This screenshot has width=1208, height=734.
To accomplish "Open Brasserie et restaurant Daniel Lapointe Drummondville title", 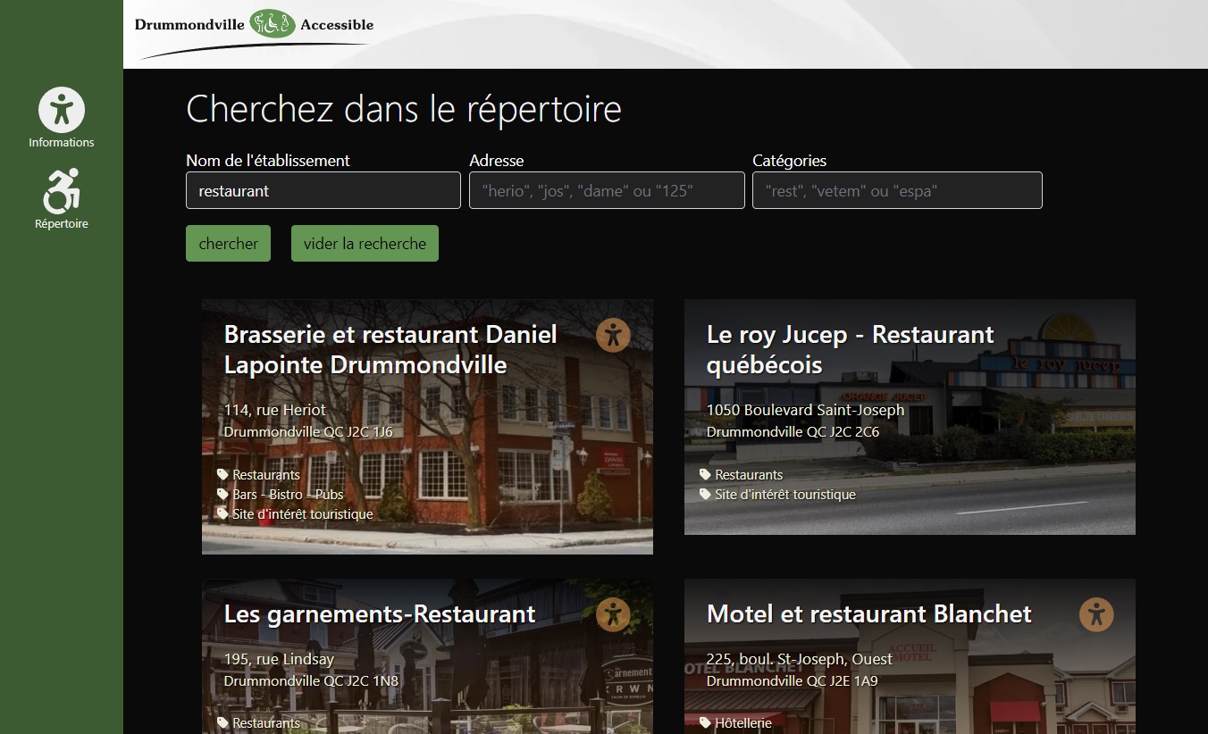I will click(390, 349).
